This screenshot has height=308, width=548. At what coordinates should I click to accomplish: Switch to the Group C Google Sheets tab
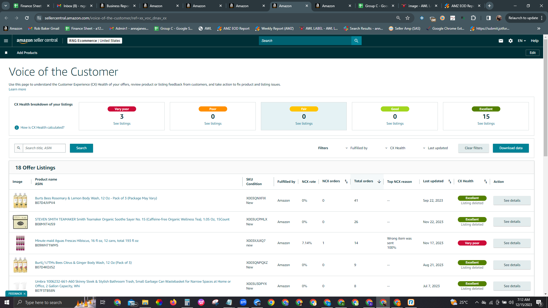[377, 6]
